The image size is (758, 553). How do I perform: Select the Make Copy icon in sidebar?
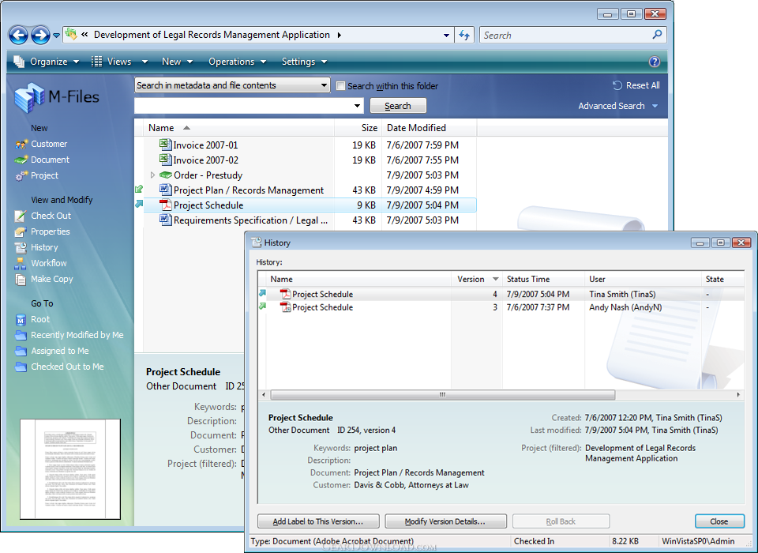click(x=21, y=280)
